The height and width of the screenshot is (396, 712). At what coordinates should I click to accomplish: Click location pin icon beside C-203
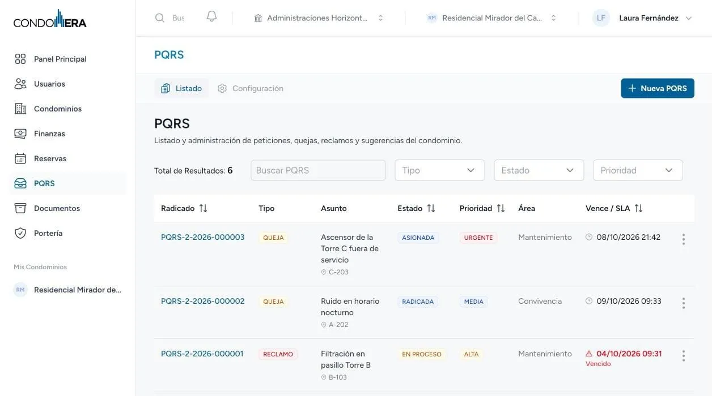pos(324,272)
